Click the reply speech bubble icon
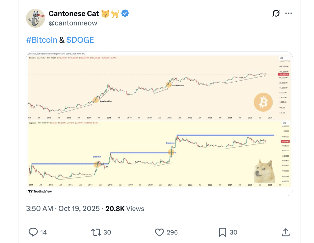The width and height of the screenshot is (314, 243). (33, 232)
